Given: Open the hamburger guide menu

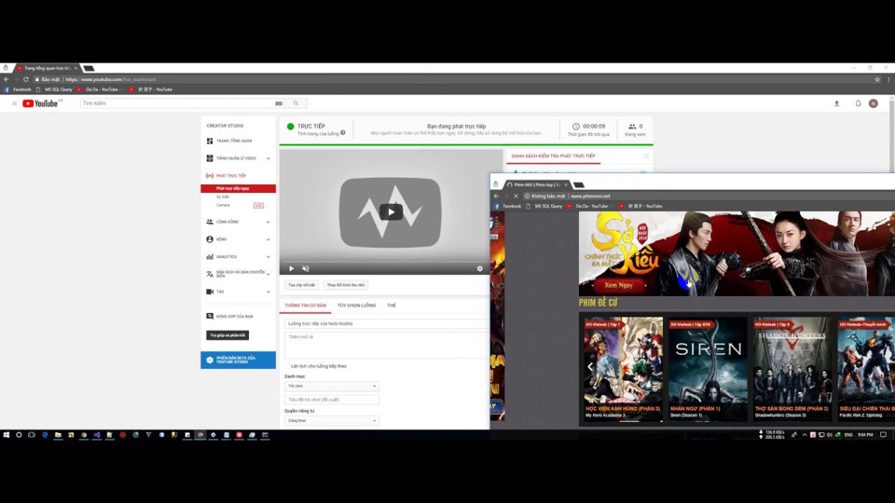Looking at the screenshot, I should 14,103.
